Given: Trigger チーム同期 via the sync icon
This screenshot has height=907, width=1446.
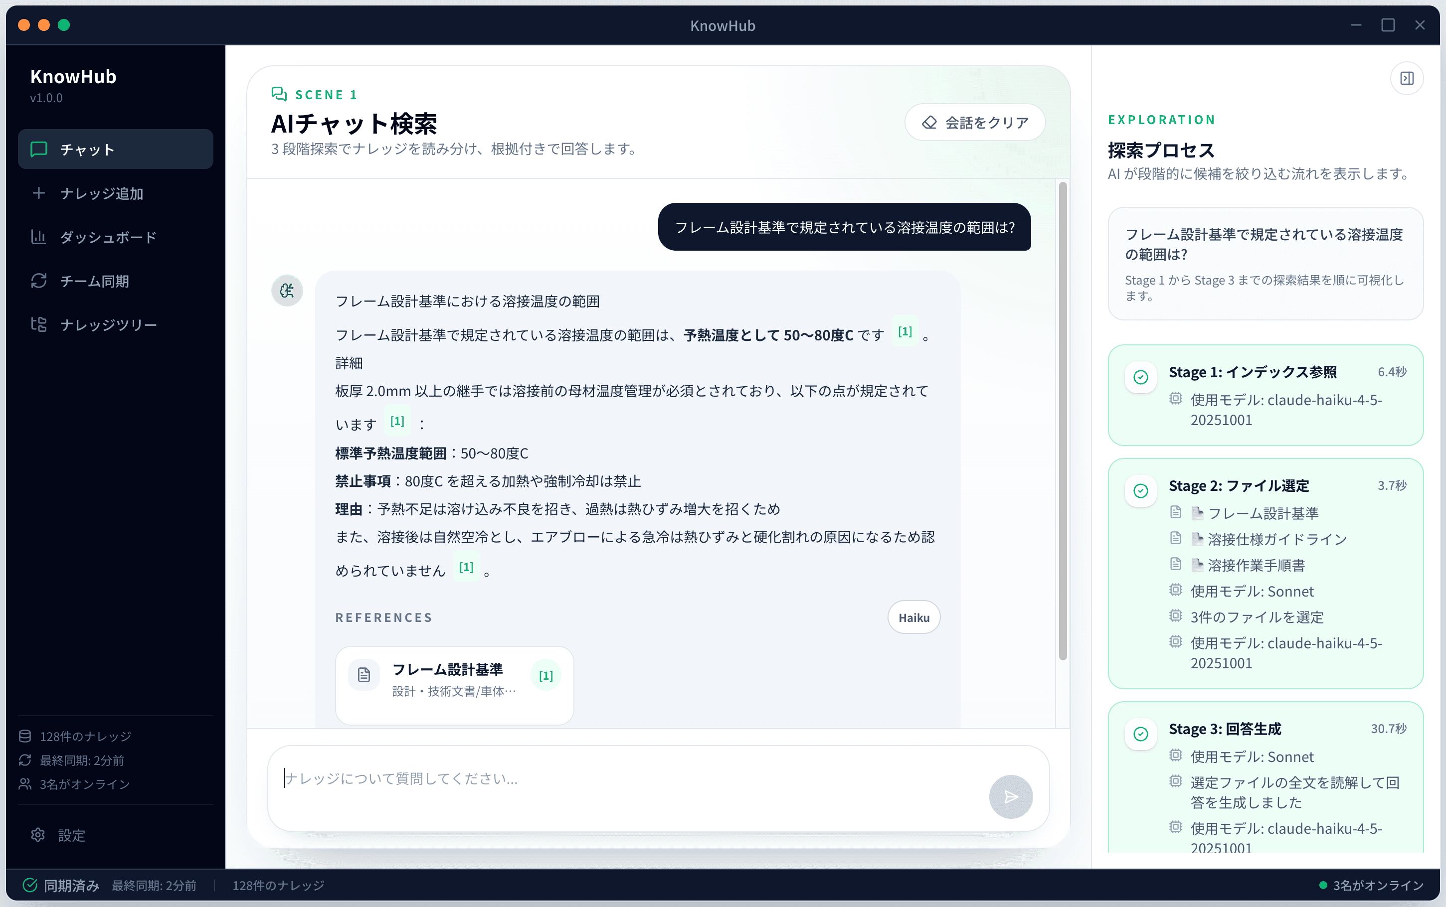Looking at the screenshot, I should (38, 281).
